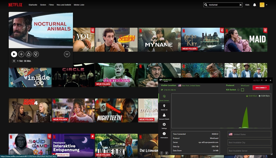Enable the IPVanish Kill Switch checkbox
This screenshot has height=158, width=276.
point(242,90)
